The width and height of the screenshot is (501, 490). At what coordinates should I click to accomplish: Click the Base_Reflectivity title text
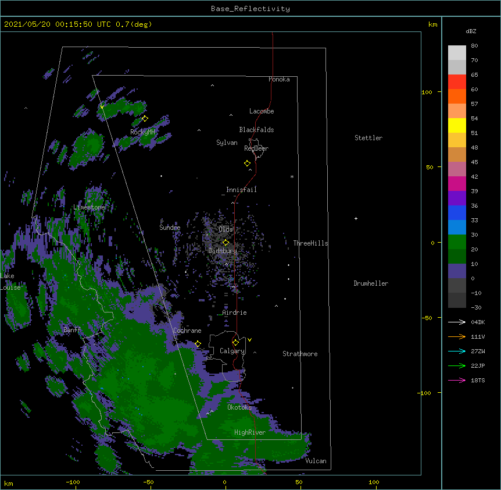pyautogui.click(x=250, y=9)
